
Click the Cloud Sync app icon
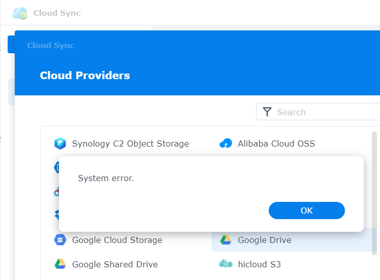(20, 13)
